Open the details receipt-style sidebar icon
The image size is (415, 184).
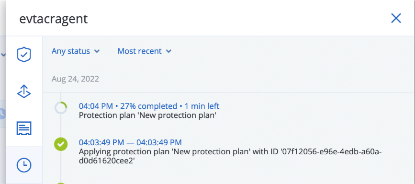[24, 128]
